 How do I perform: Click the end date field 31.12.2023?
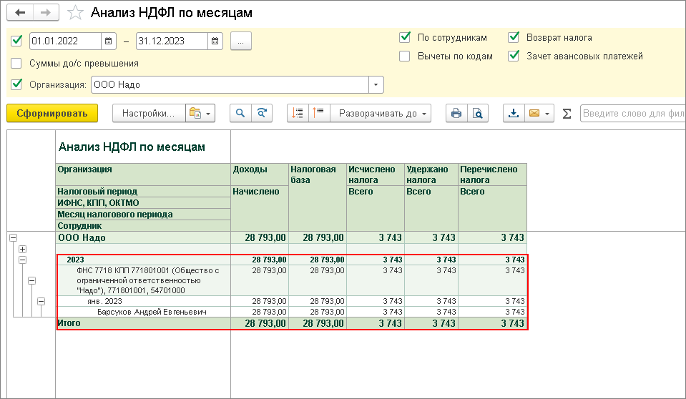point(172,41)
